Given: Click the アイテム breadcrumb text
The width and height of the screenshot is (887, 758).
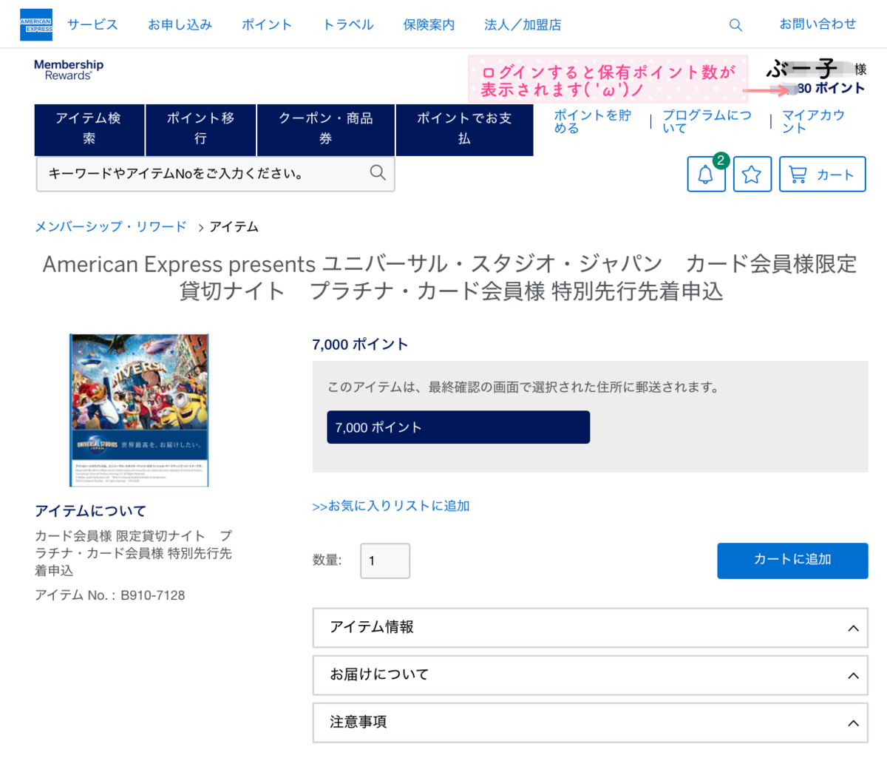Looking at the screenshot, I should coord(234,226).
